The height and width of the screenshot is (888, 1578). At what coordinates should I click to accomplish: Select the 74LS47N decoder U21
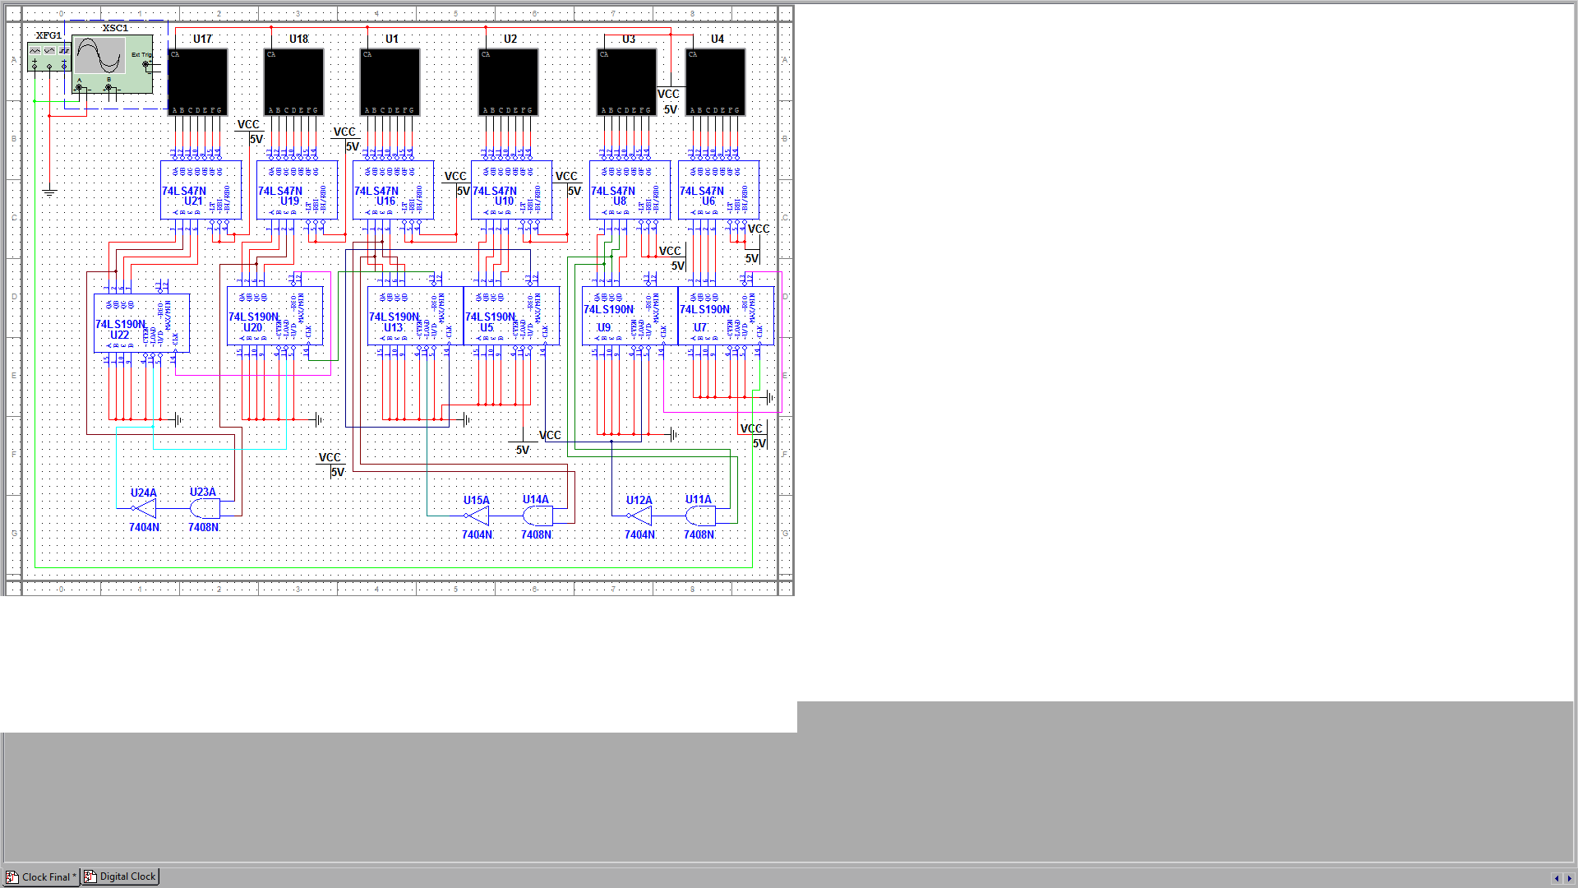tap(201, 190)
